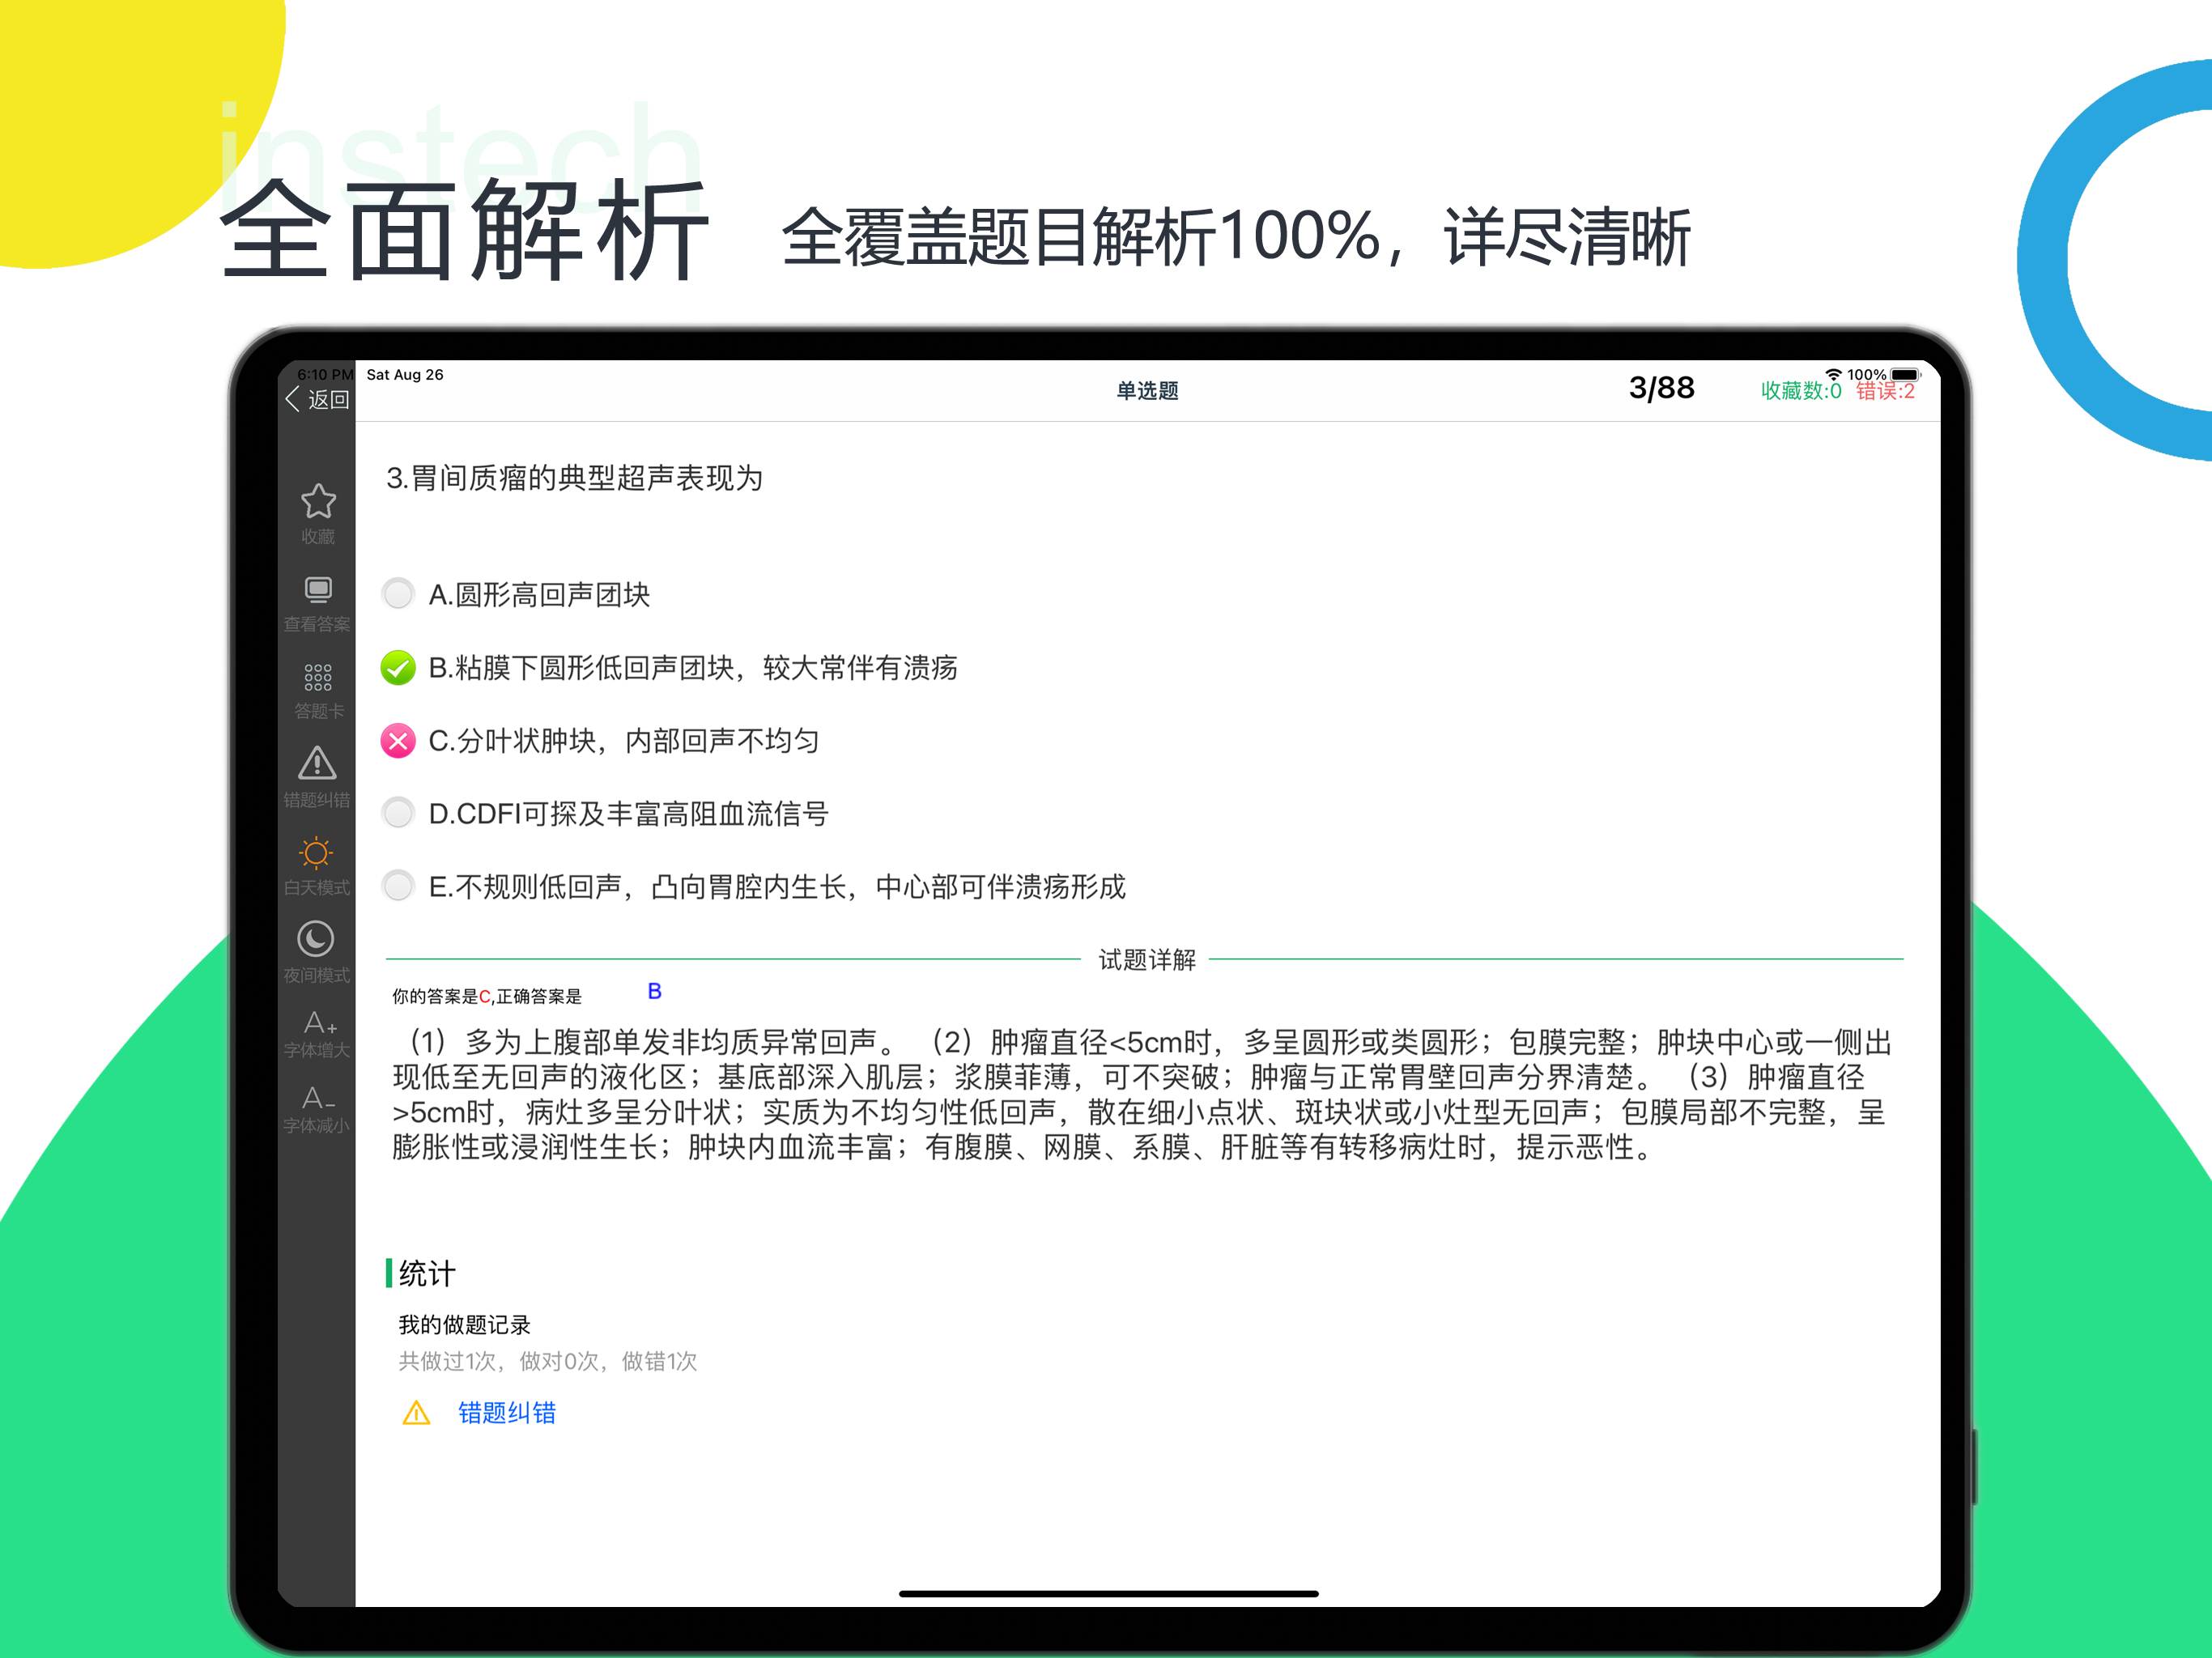The width and height of the screenshot is (2212, 1658).
Task: Click the 单选题 title
Action: [1148, 391]
